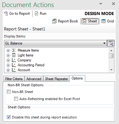Image resolution: width=119 pixels, height=124 pixels.
Task: Select the Sheet view icon
Action: (x=85, y=21)
